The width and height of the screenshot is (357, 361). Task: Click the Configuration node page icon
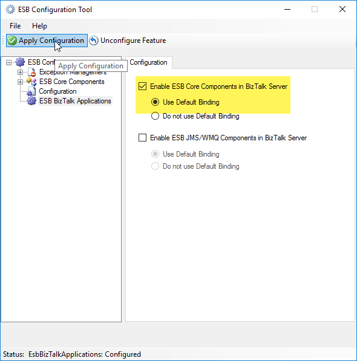click(31, 91)
